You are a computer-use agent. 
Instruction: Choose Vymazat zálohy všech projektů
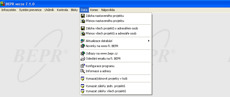(116, 91)
